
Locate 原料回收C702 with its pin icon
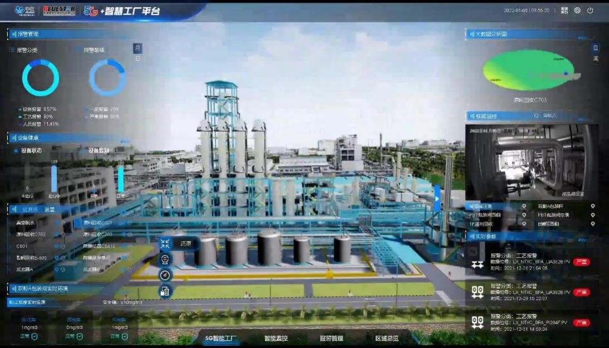pyautogui.click(x=57, y=234)
